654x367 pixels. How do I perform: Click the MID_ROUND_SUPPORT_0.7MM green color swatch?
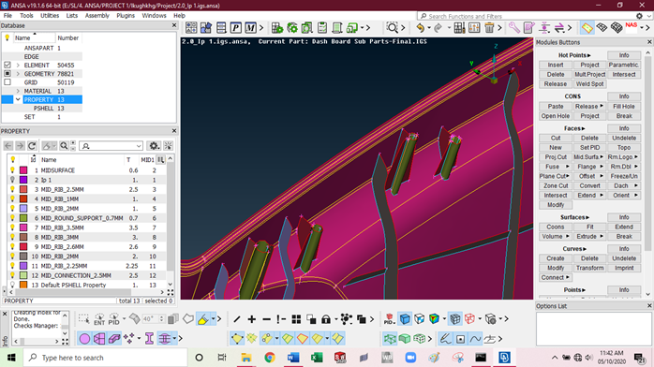[x=23, y=218]
